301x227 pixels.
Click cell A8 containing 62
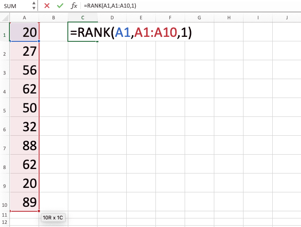(24, 164)
